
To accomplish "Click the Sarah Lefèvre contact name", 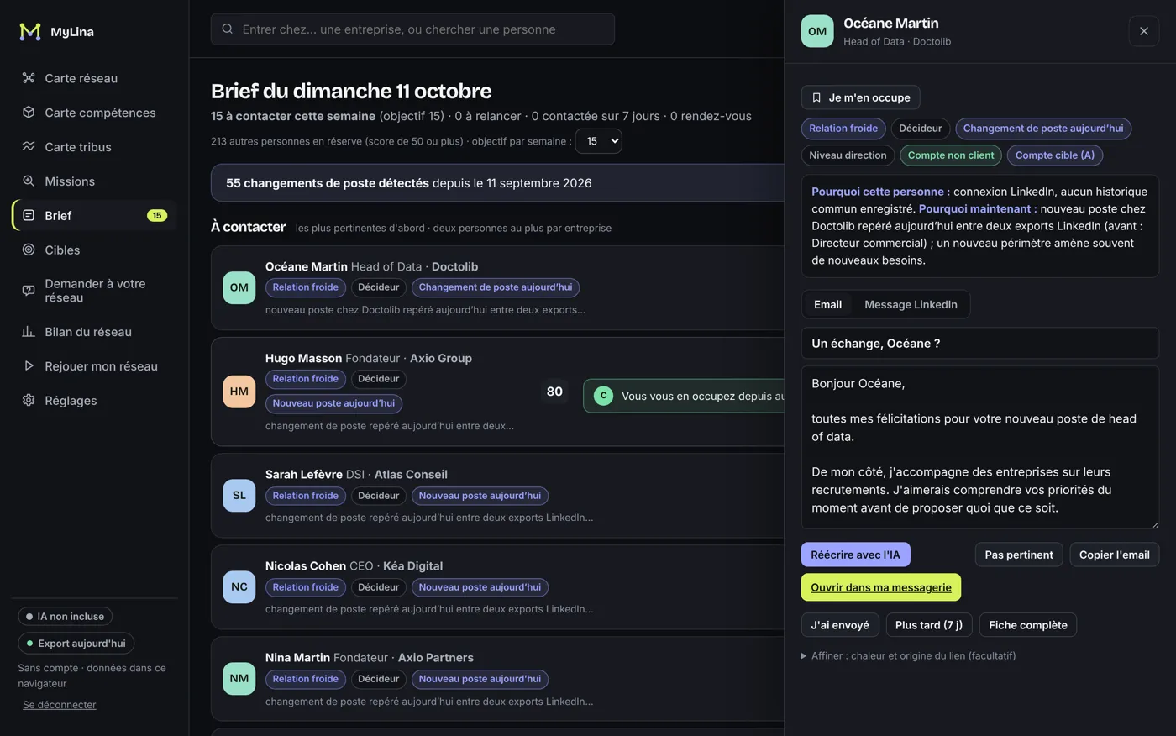I will [x=304, y=475].
